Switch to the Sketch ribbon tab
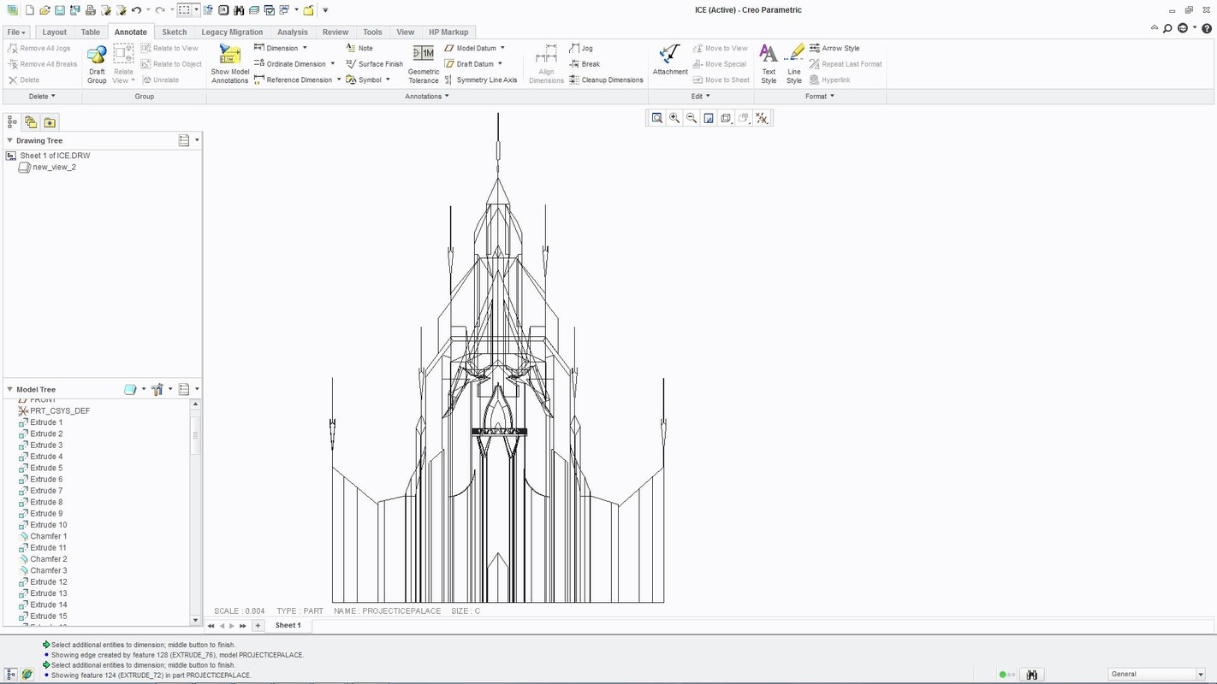The height and width of the screenshot is (684, 1217). (174, 32)
